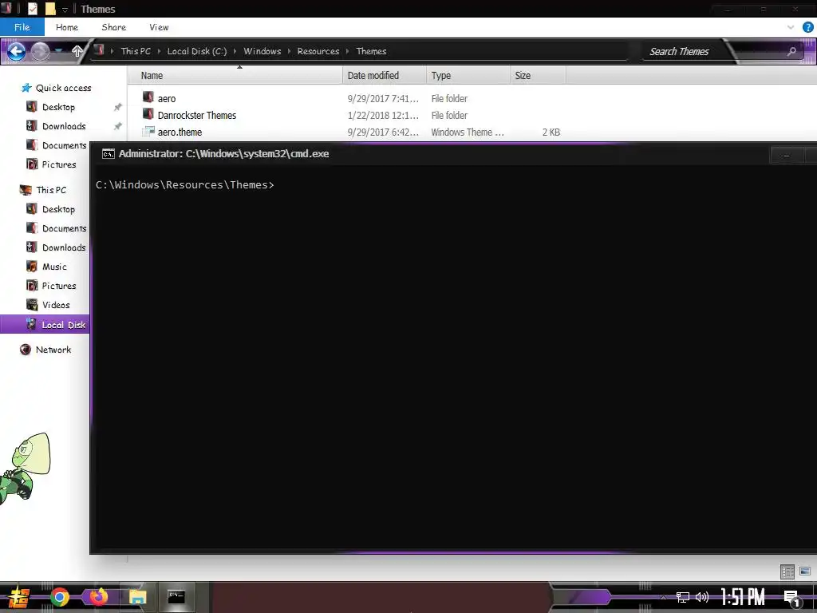Click the cmd window title bar icon
The image size is (817, 613).
point(108,154)
